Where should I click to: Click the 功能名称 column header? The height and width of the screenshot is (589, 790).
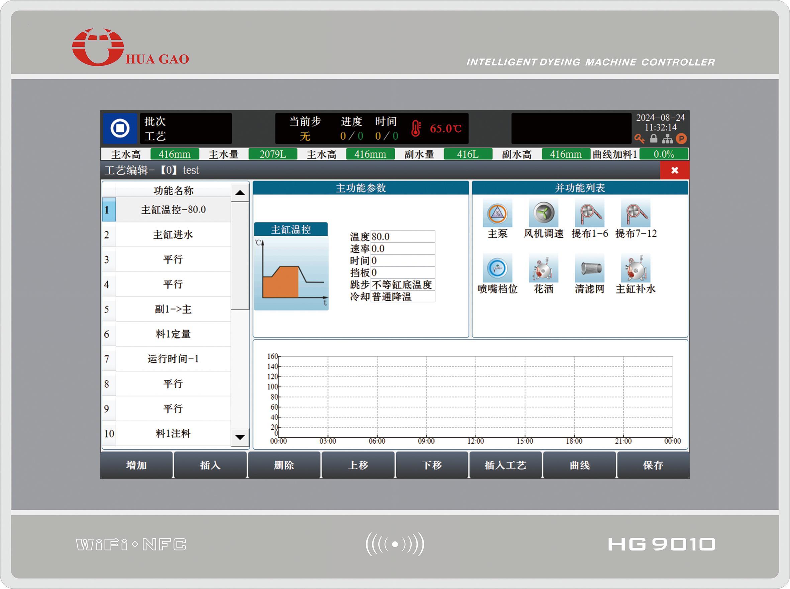[173, 191]
